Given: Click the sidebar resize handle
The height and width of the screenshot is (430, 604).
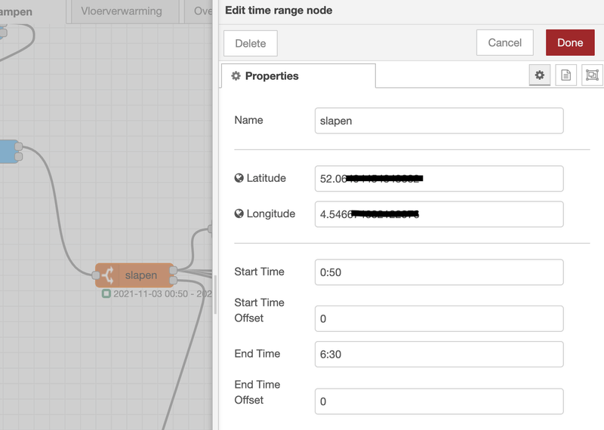Looking at the screenshot, I should click(x=215, y=294).
